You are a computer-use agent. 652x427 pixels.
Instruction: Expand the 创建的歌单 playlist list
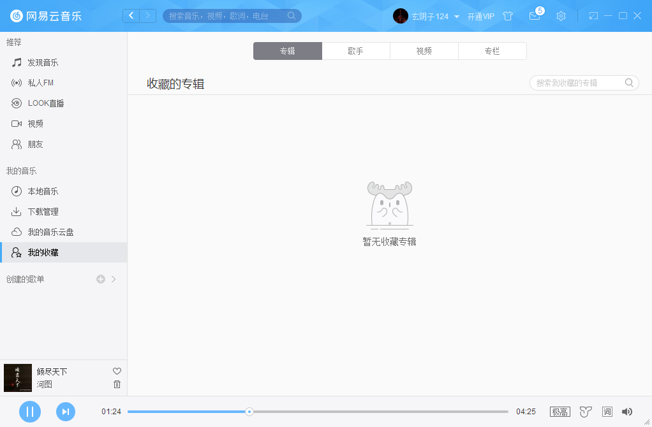tap(114, 279)
